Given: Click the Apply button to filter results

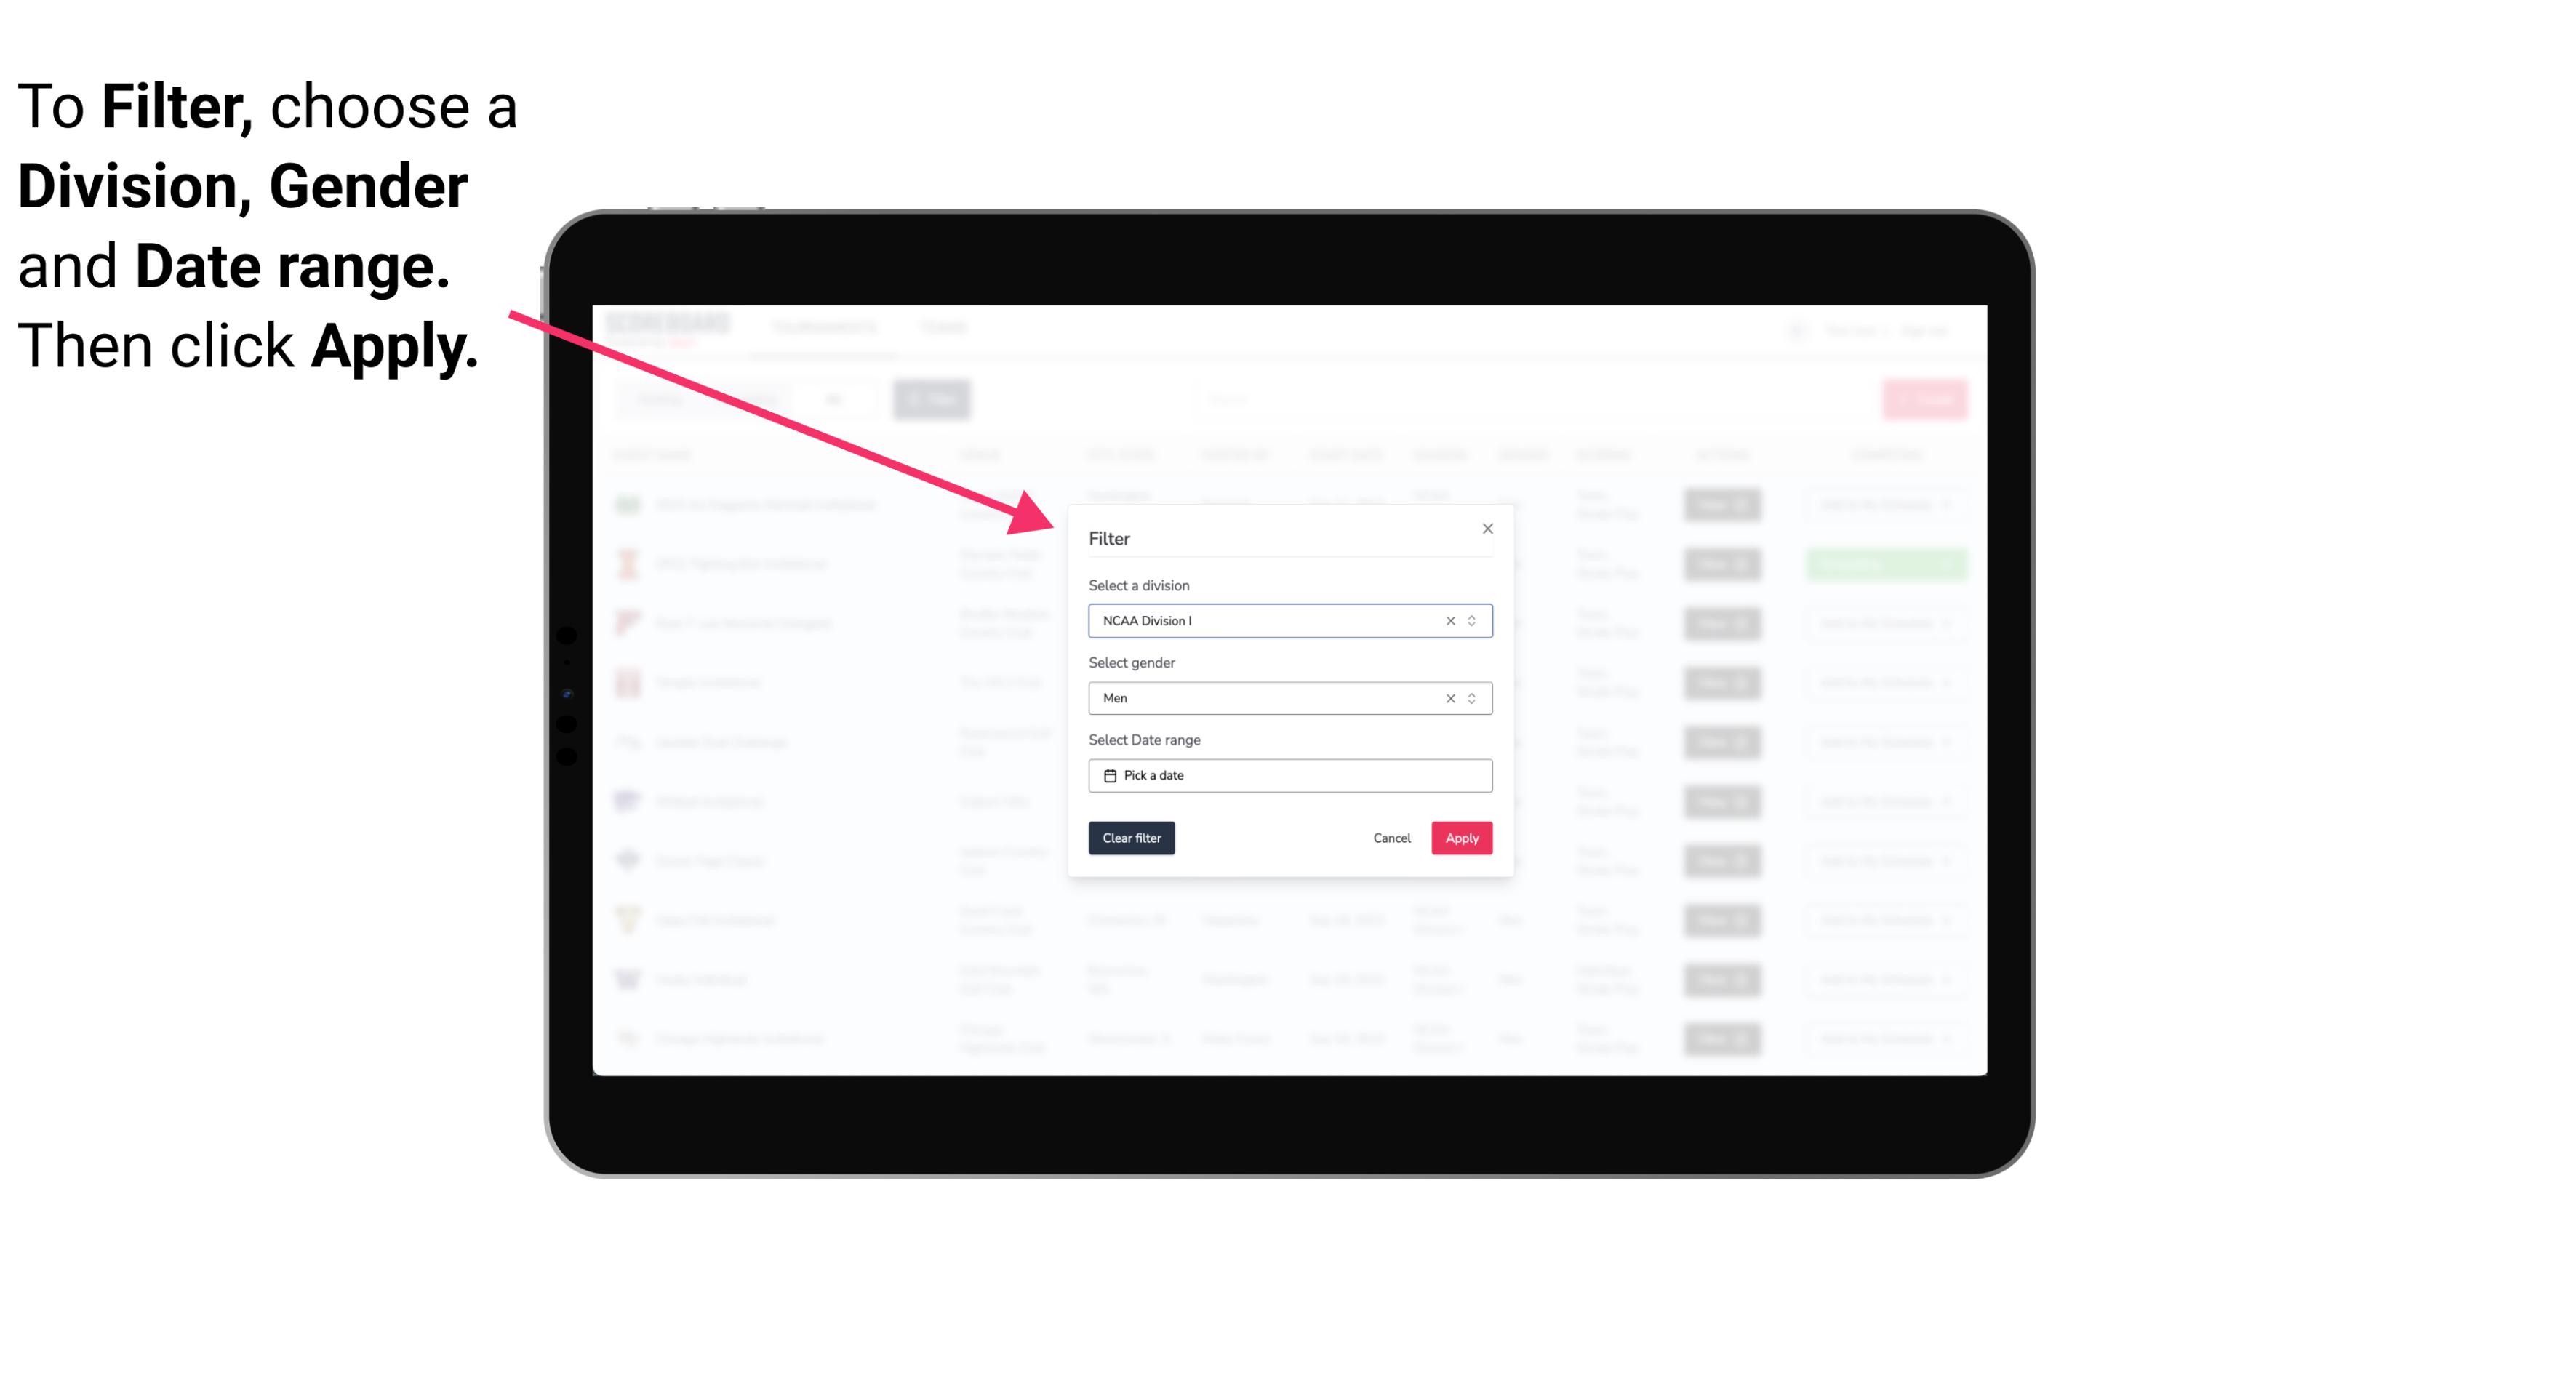Looking at the screenshot, I should click(1461, 838).
